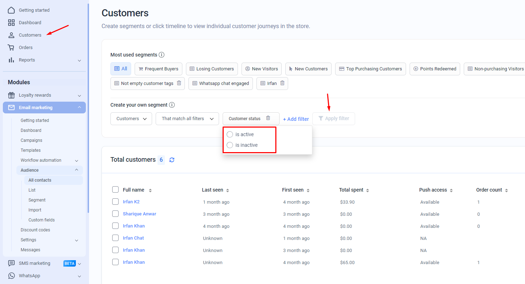The height and width of the screenshot is (284, 525).
Task: Click the + Add filter link
Action: pyautogui.click(x=296, y=119)
